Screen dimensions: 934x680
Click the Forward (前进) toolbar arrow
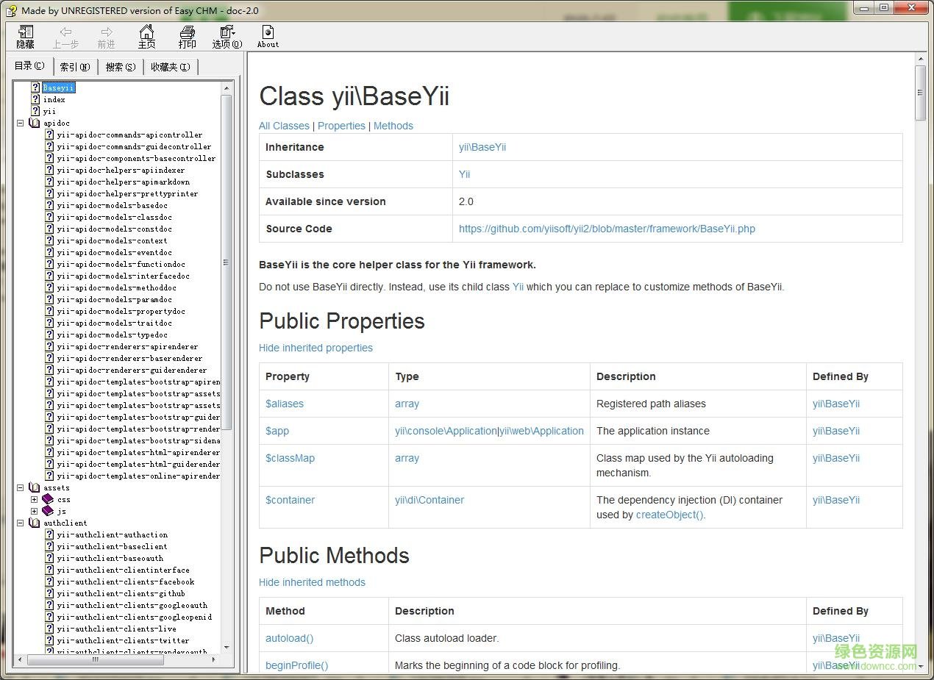click(107, 37)
